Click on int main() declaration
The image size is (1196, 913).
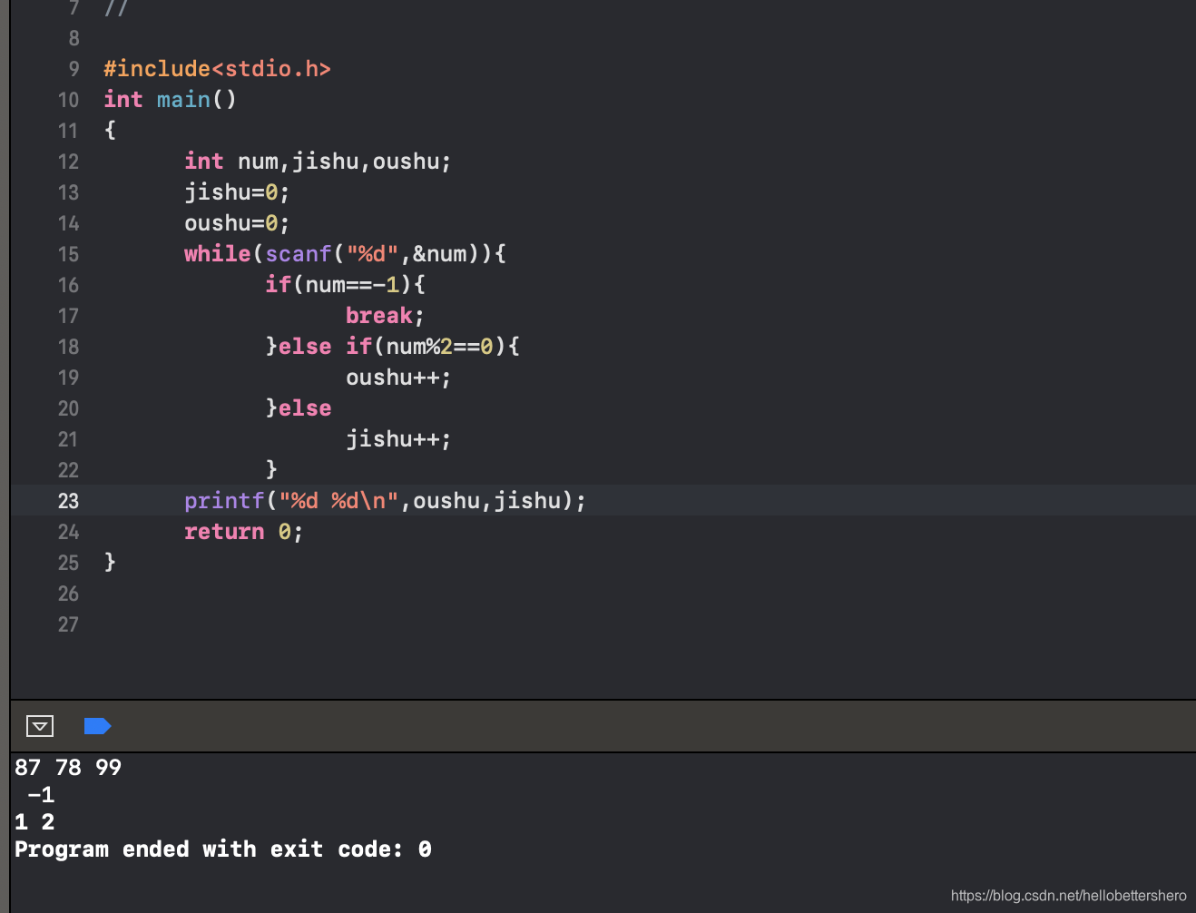[170, 100]
